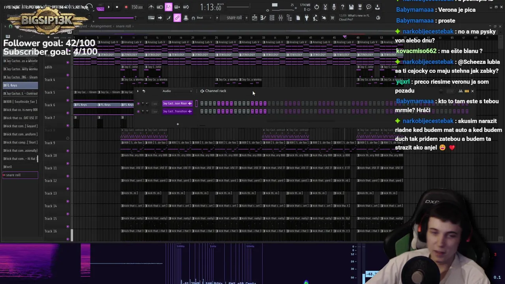
Task: Toggle the metronome icon
Action: pyautogui.click(x=151, y=7)
